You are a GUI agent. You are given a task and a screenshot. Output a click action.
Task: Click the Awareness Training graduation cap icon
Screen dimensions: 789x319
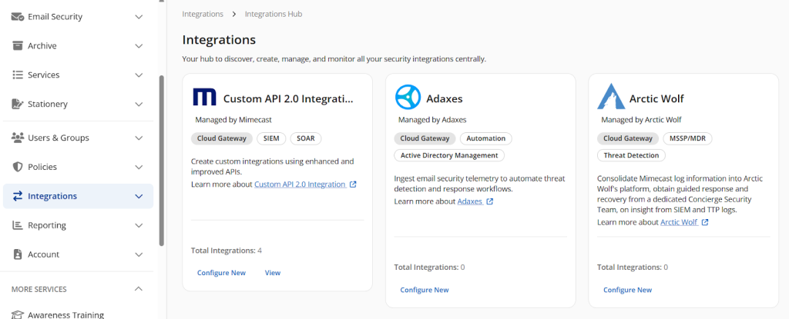18,315
